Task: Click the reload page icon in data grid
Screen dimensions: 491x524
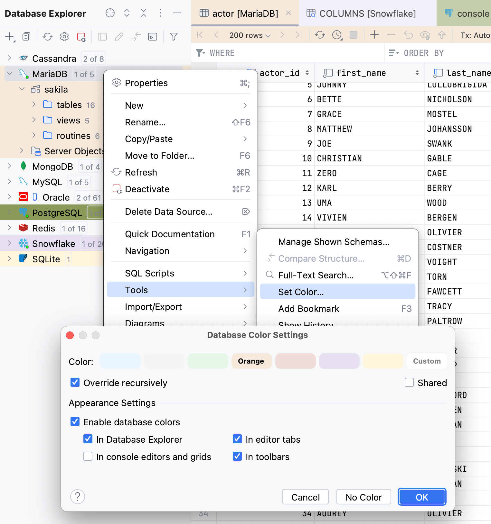Action: 320,35
